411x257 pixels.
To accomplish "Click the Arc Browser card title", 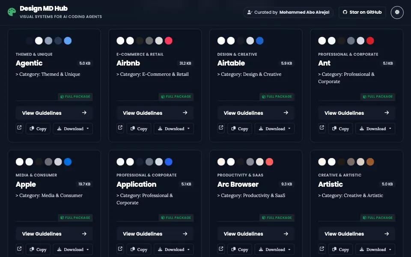I will 238,184.
